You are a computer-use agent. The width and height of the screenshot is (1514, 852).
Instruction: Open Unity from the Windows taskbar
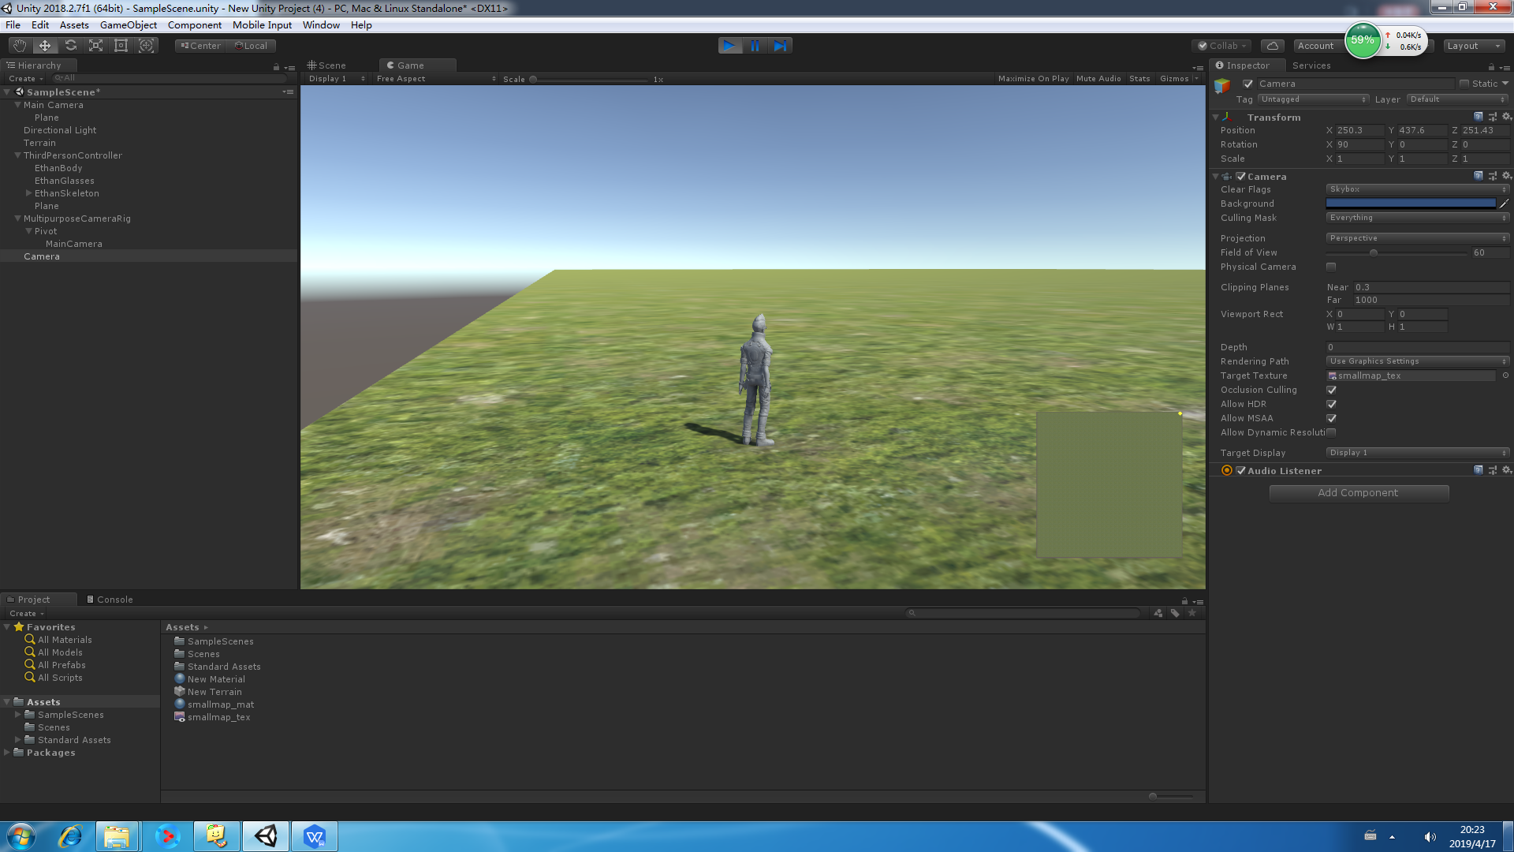point(266,836)
